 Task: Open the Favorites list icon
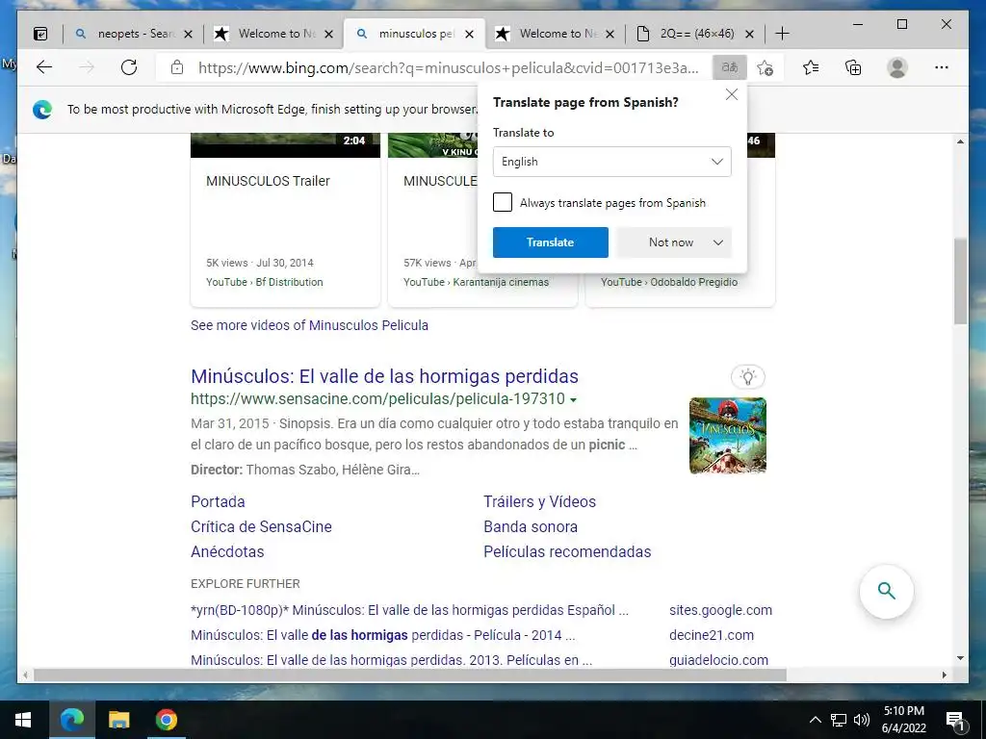tap(811, 67)
